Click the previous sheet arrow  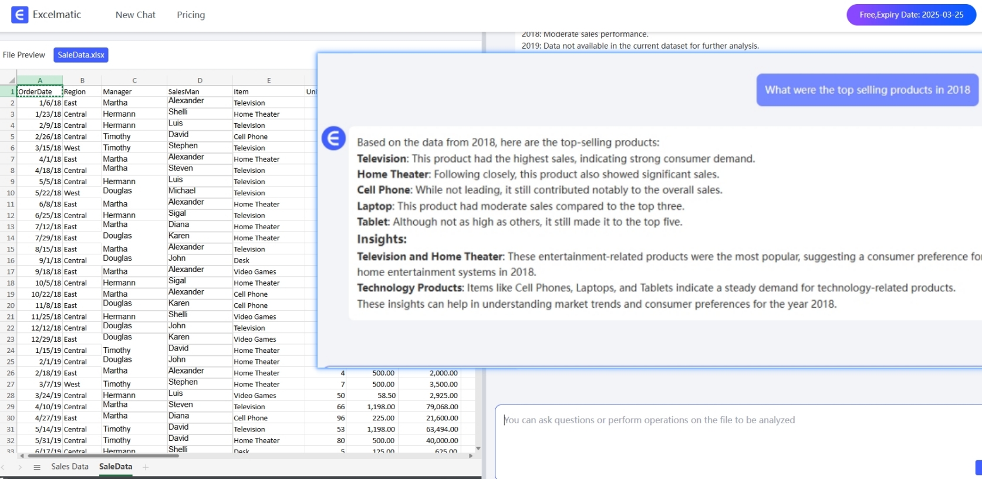click(x=4, y=467)
